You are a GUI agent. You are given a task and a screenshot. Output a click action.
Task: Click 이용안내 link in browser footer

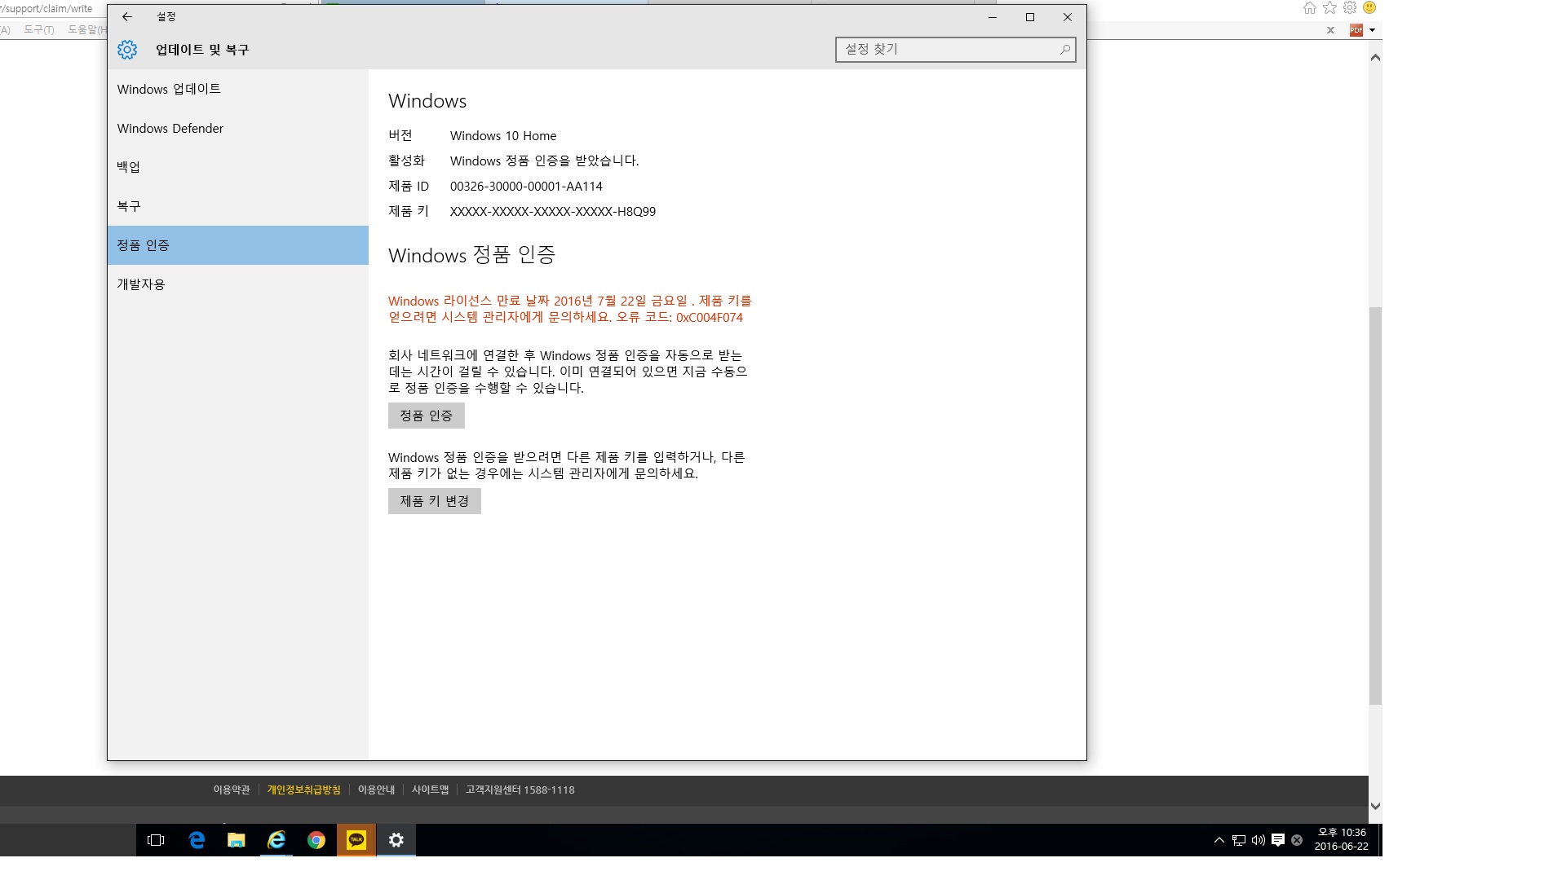377,790
